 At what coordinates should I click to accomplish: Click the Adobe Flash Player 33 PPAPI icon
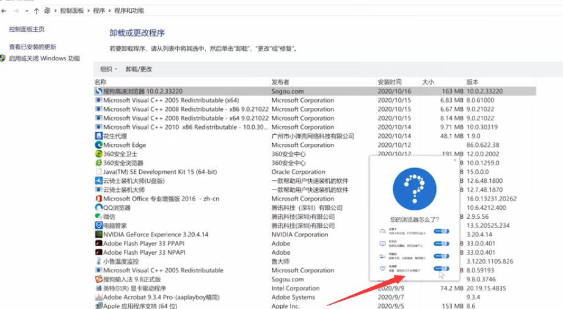tap(99, 243)
